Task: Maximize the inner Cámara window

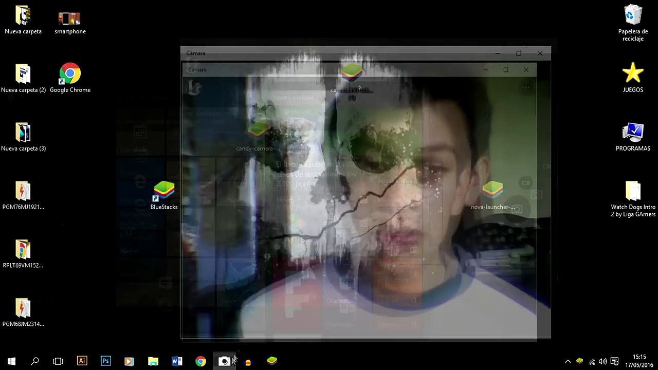Action: coord(506,70)
